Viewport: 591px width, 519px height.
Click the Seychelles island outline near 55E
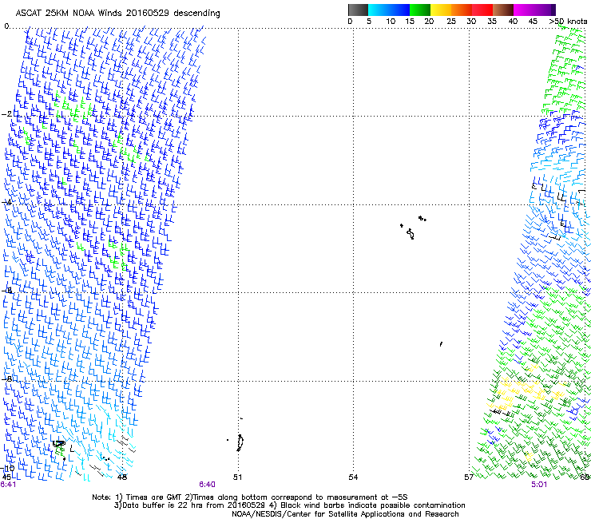click(411, 234)
